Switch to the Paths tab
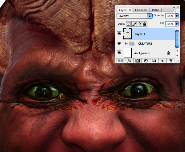The height and width of the screenshot is (152, 185). click(155, 10)
